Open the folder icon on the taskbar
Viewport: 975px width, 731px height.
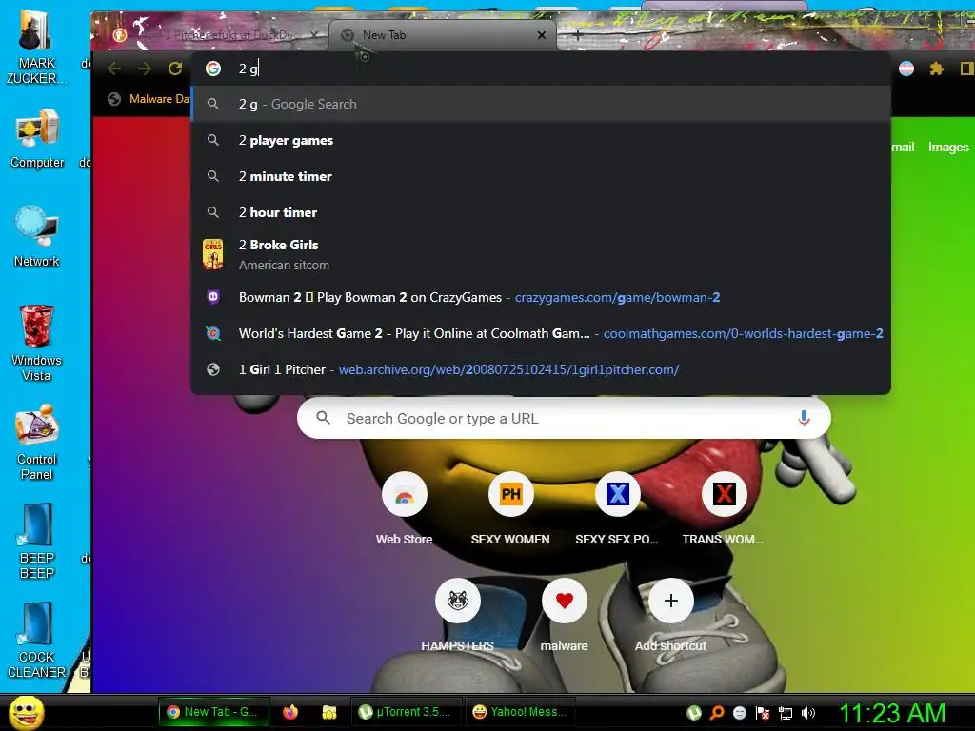tap(328, 712)
